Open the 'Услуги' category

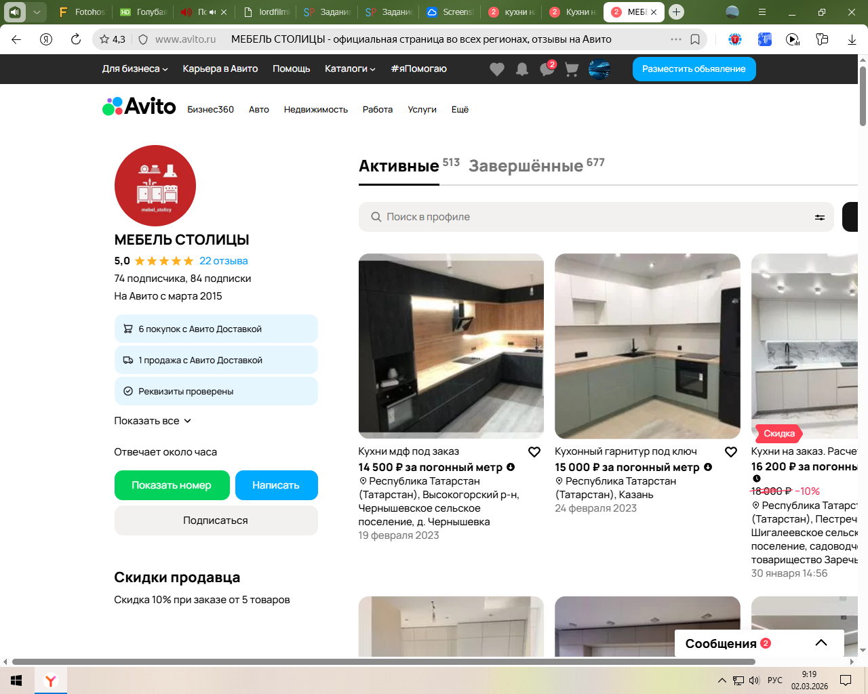coord(422,109)
